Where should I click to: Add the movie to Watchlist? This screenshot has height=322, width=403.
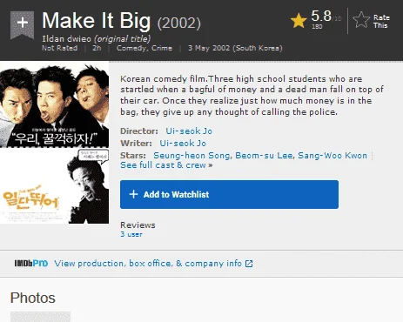[x=229, y=194]
